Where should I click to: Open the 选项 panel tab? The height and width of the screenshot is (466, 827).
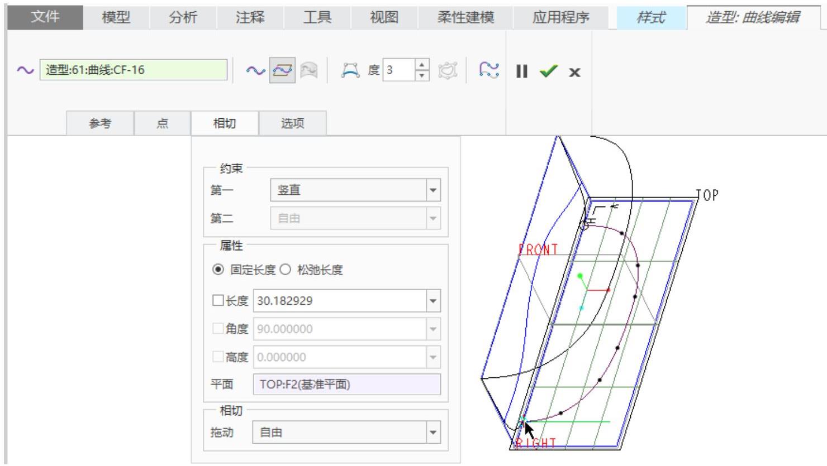click(292, 123)
